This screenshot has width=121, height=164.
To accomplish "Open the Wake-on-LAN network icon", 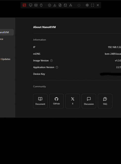I will 71,5.
